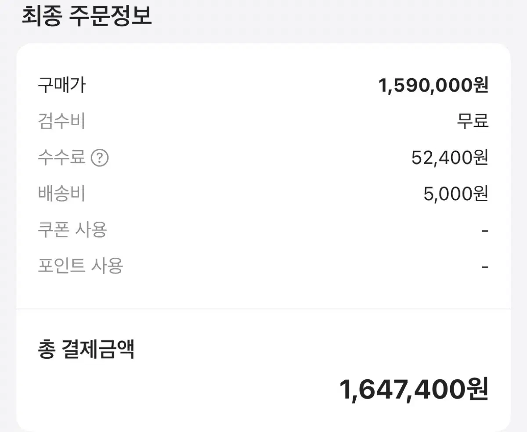Click the 52,400원 fee amount
This screenshot has width=527, height=432.
(450, 158)
